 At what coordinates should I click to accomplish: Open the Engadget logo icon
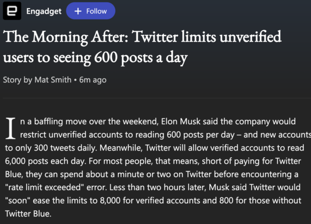click(12, 11)
